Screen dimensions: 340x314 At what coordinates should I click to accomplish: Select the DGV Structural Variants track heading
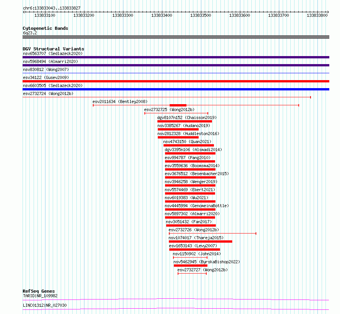[53, 49]
